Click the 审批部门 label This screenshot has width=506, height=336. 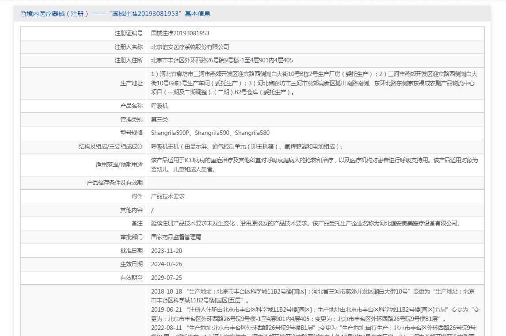(131, 237)
